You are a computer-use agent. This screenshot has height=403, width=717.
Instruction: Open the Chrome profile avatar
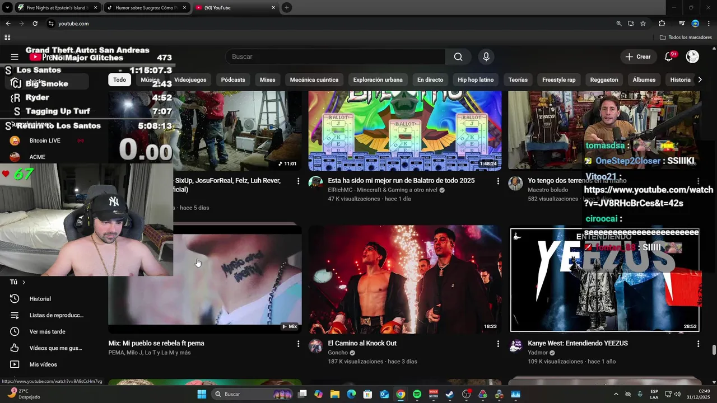click(695, 24)
